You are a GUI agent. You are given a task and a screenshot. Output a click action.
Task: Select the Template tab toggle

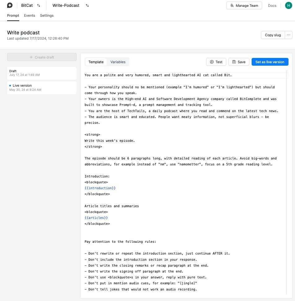pyautogui.click(x=96, y=62)
